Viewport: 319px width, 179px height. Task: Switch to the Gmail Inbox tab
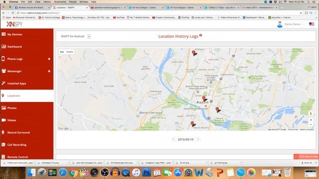click(x=259, y=7)
